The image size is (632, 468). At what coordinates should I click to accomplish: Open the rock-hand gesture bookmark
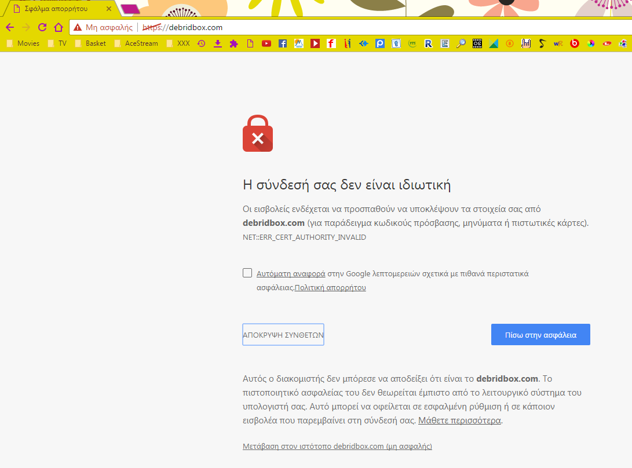526,43
